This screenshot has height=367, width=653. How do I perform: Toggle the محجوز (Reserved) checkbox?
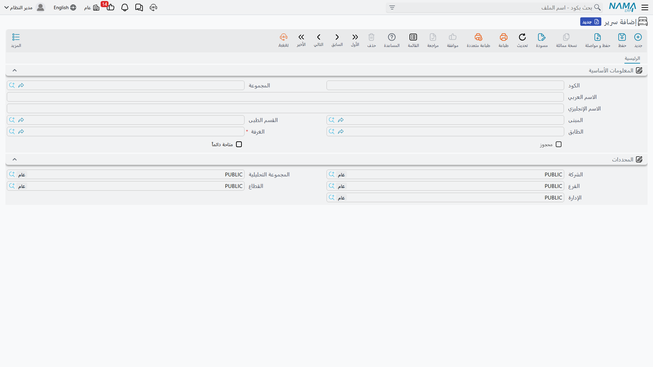[x=558, y=144]
